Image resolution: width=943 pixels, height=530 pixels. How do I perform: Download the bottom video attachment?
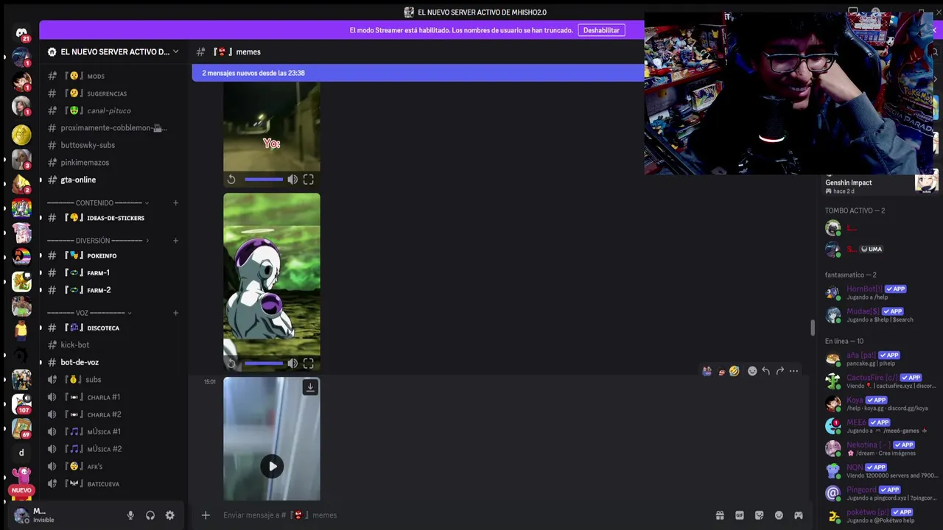pos(310,387)
